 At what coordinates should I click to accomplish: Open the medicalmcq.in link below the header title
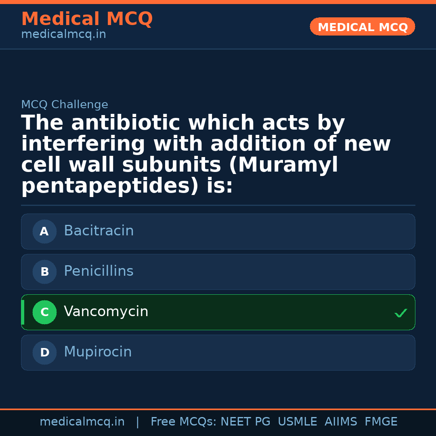pyautogui.click(x=63, y=35)
